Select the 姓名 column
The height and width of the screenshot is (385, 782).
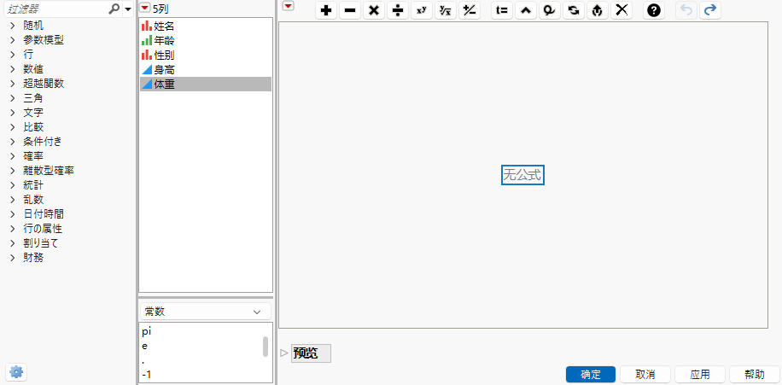206,26
